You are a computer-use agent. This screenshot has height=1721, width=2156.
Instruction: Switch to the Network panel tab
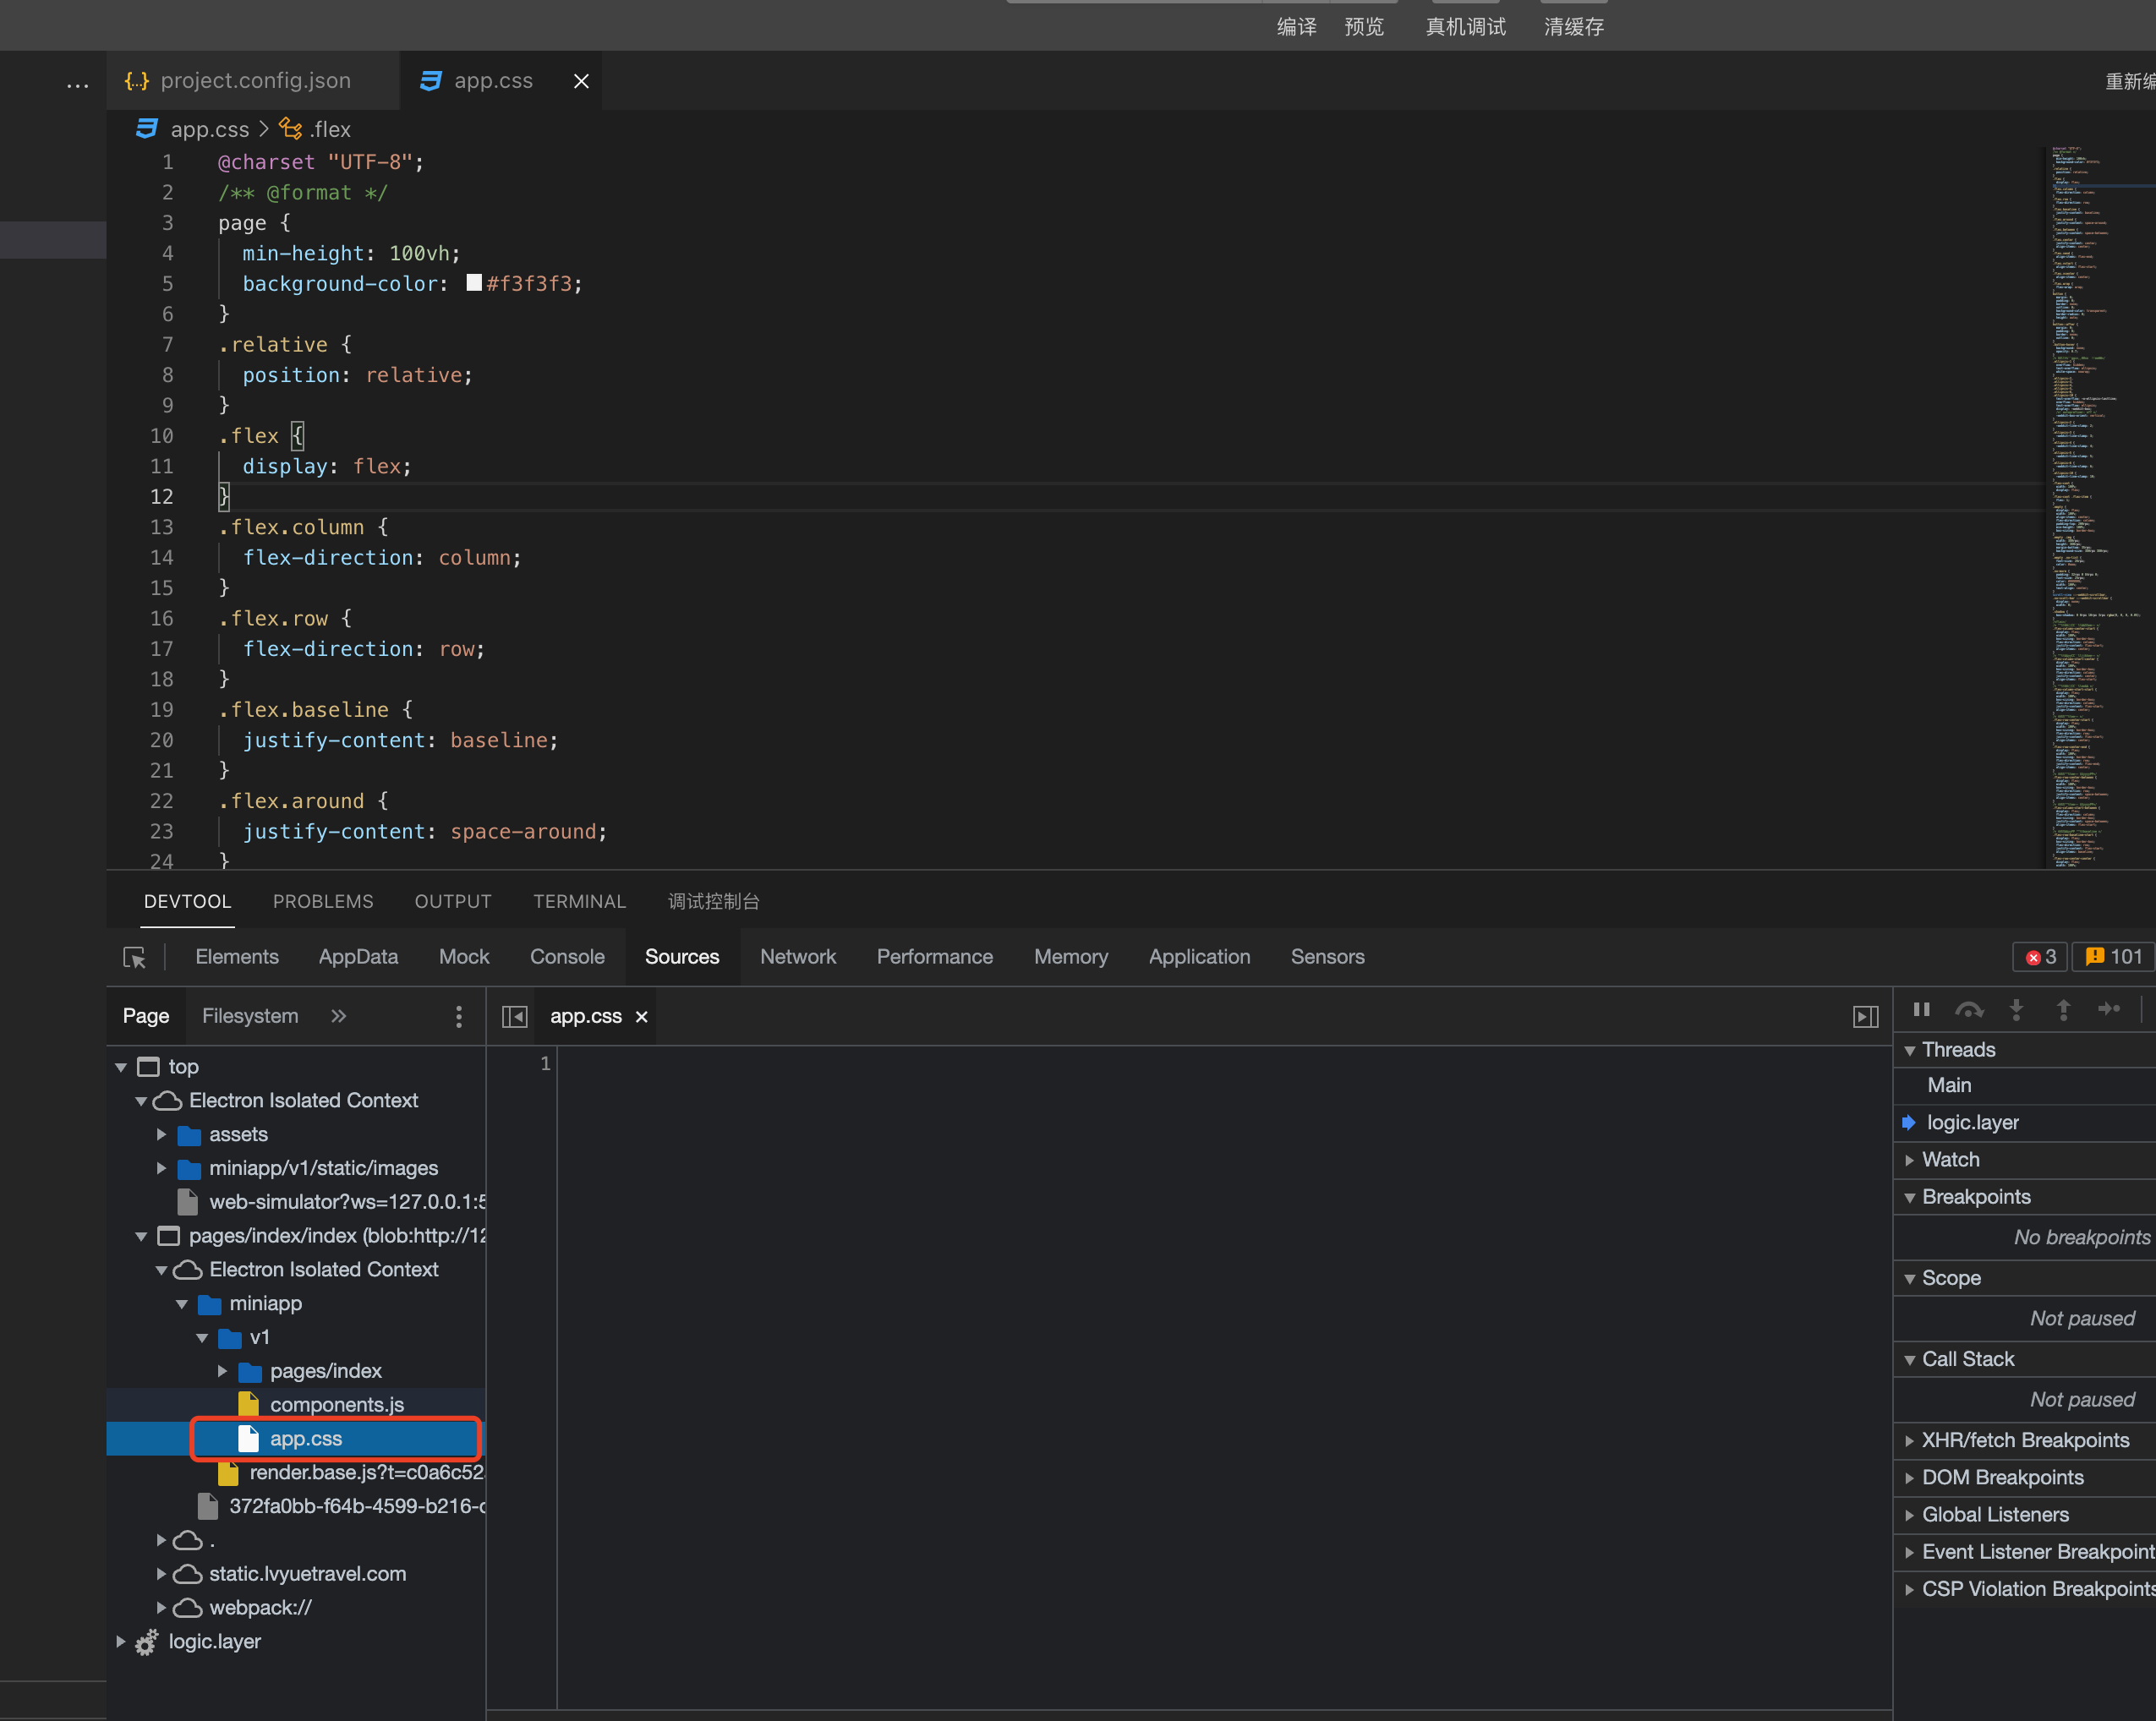point(798,957)
